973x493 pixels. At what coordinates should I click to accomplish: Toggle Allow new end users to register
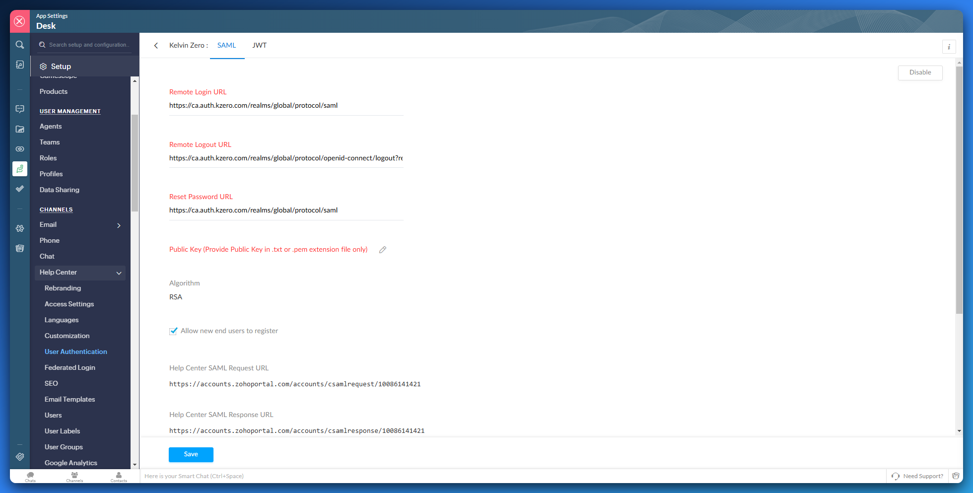point(173,331)
